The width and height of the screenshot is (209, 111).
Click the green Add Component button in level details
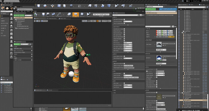[151, 9]
